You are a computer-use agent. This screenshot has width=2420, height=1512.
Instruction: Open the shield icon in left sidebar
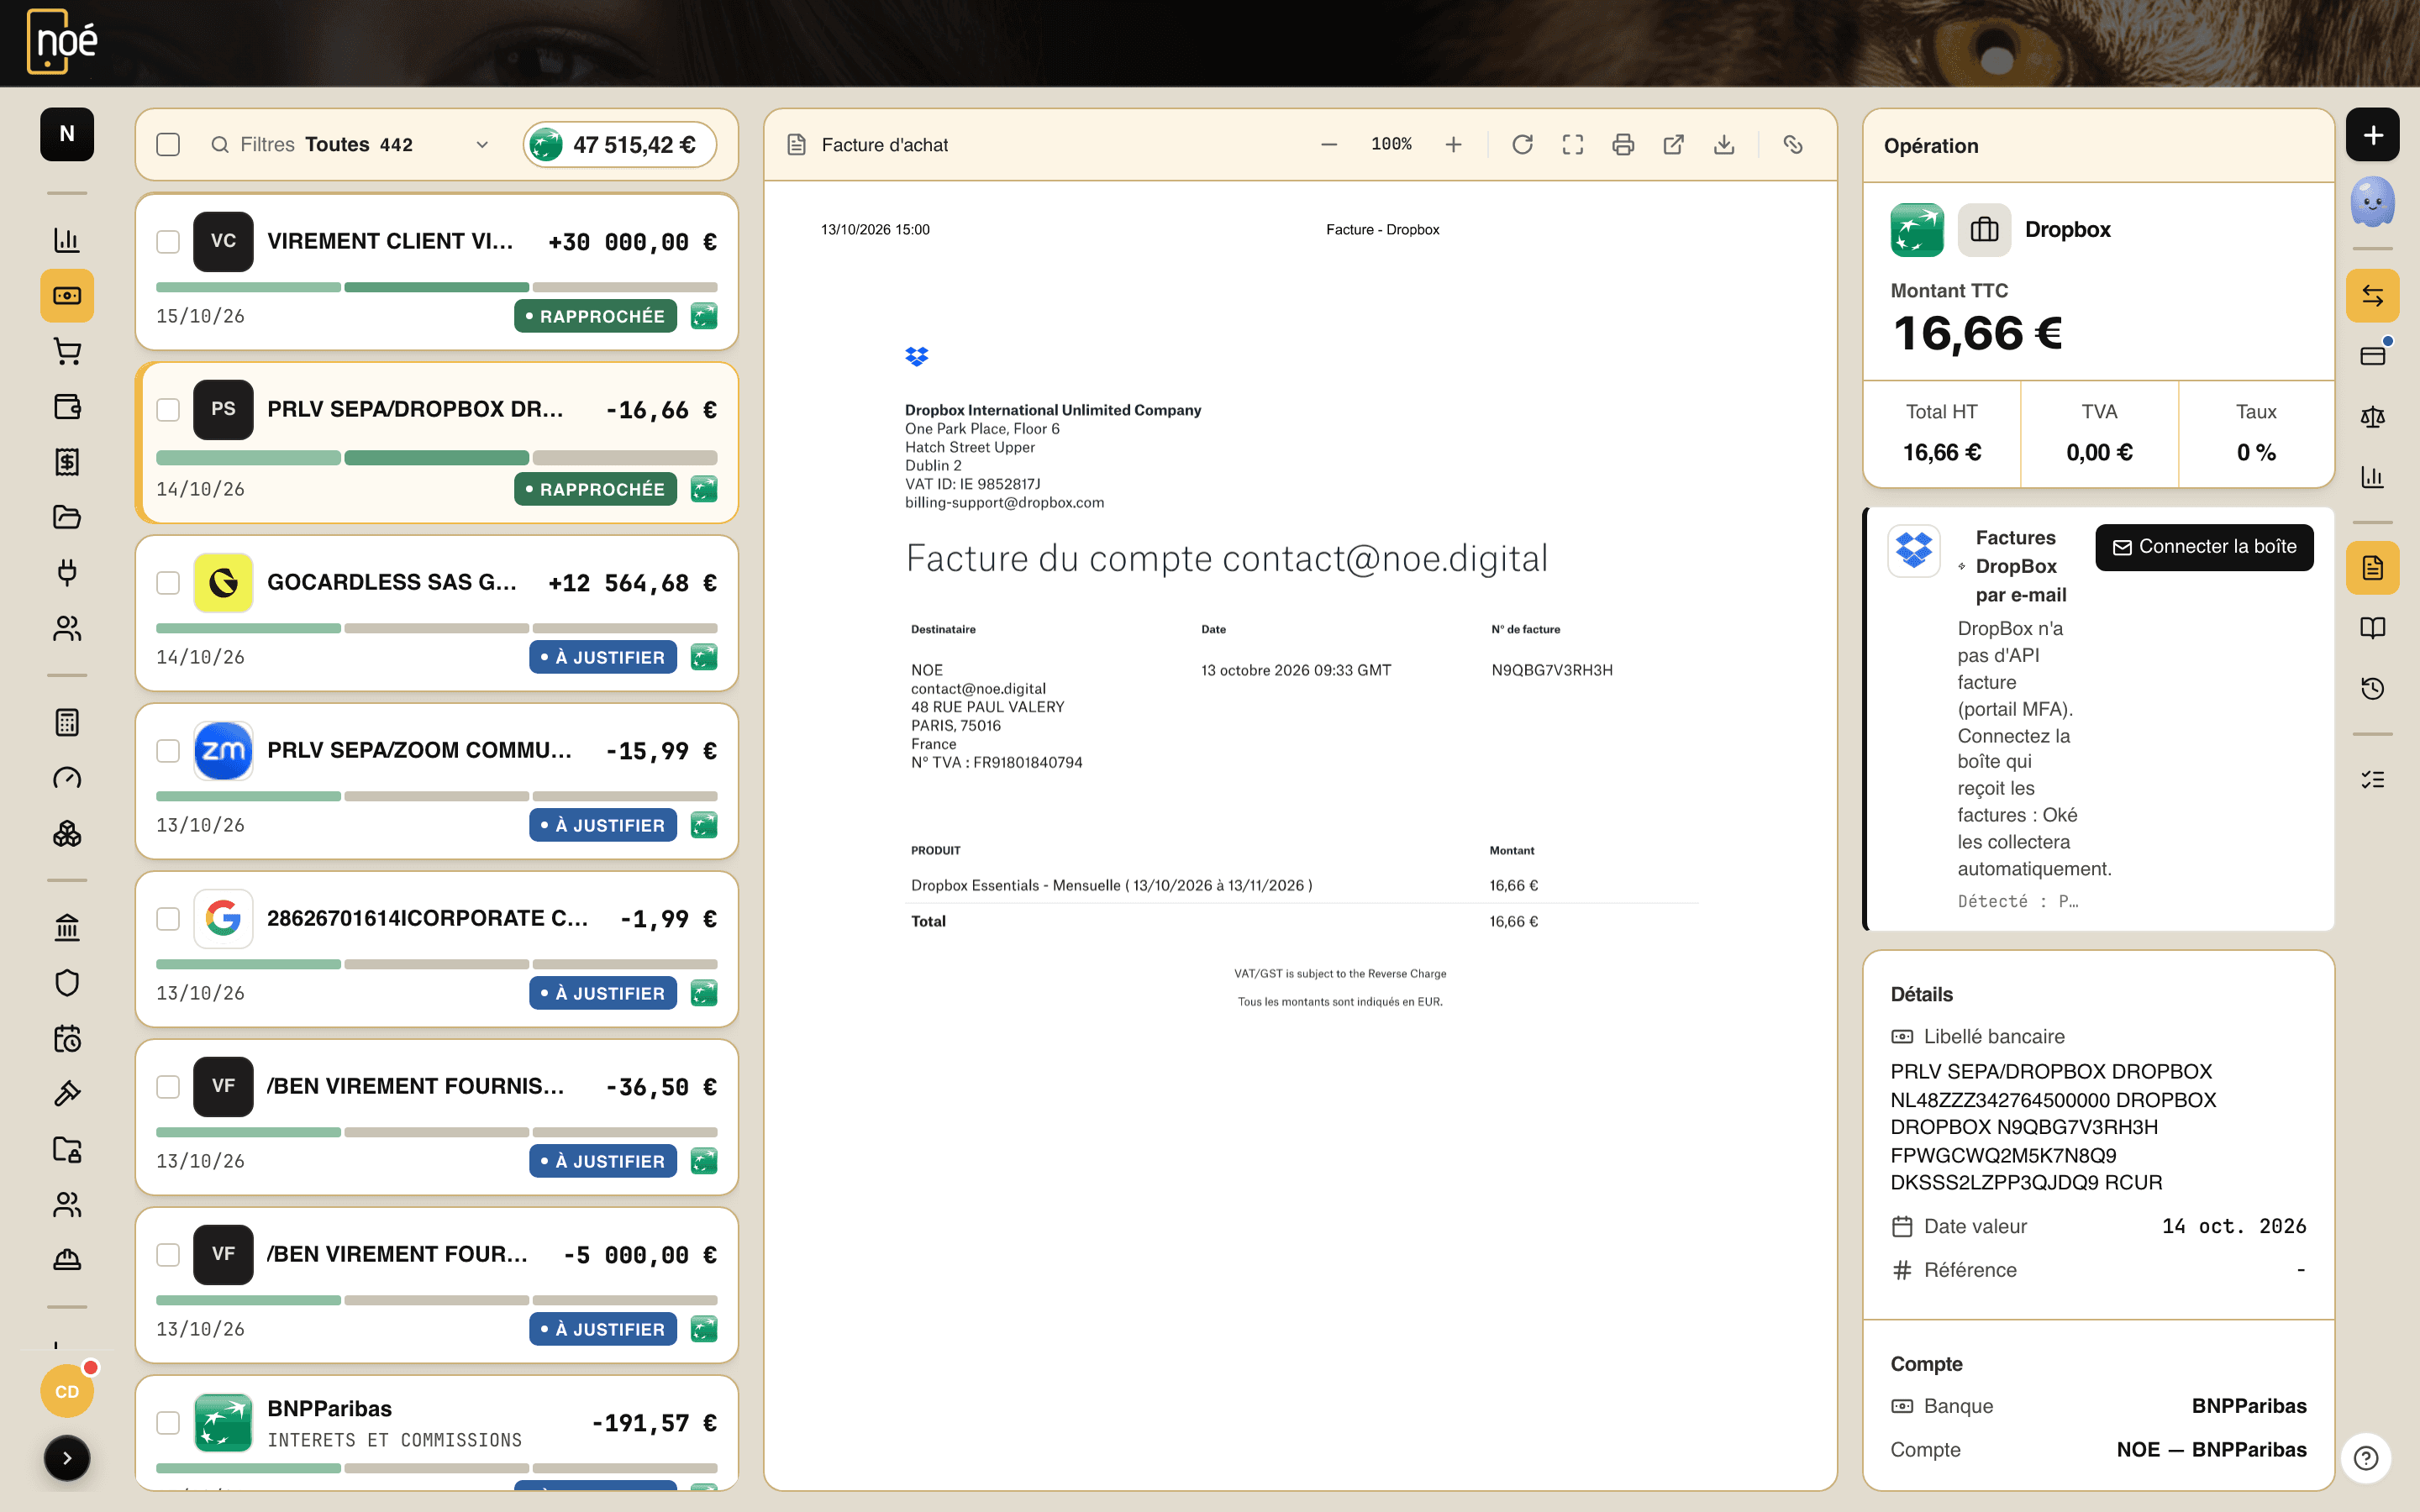pyautogui.click(x=67, y=983)
